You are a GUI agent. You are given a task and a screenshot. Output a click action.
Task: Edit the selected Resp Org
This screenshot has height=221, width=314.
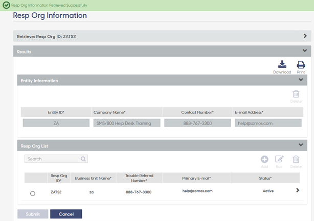point(279,159)
